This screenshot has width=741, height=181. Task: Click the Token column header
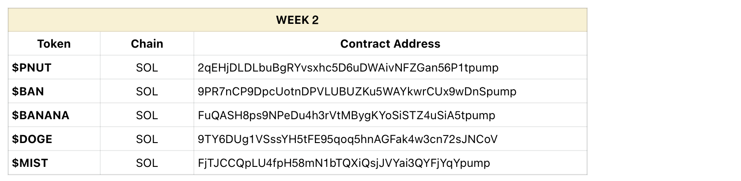[x=54, y=44]
